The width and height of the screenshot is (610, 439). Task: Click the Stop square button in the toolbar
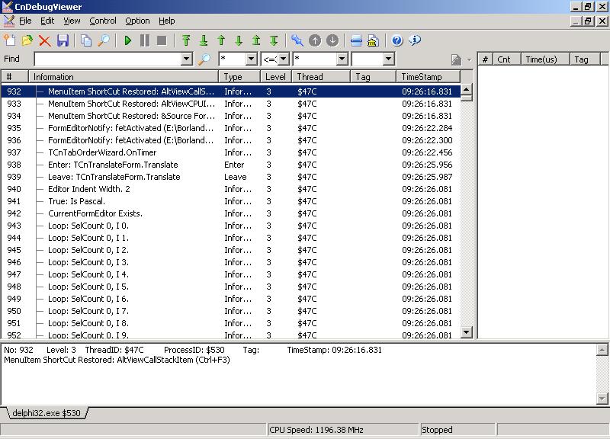point(162,40)
